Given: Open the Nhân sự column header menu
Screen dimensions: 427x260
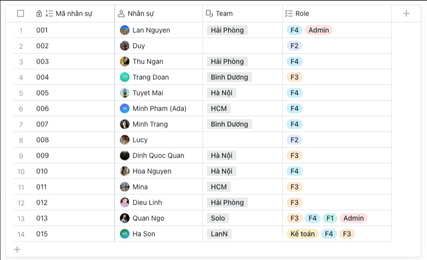Looking at the screenshot, I should [159, 14].
